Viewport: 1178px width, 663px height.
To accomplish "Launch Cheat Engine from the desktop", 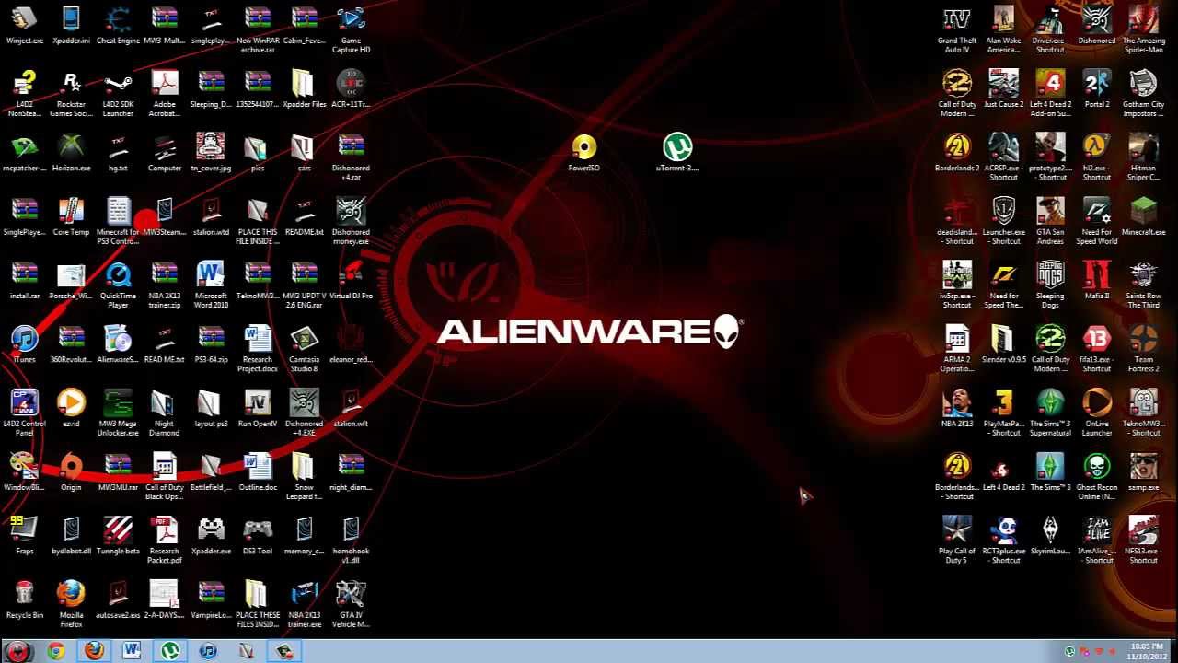I will (x=118, y=25).
